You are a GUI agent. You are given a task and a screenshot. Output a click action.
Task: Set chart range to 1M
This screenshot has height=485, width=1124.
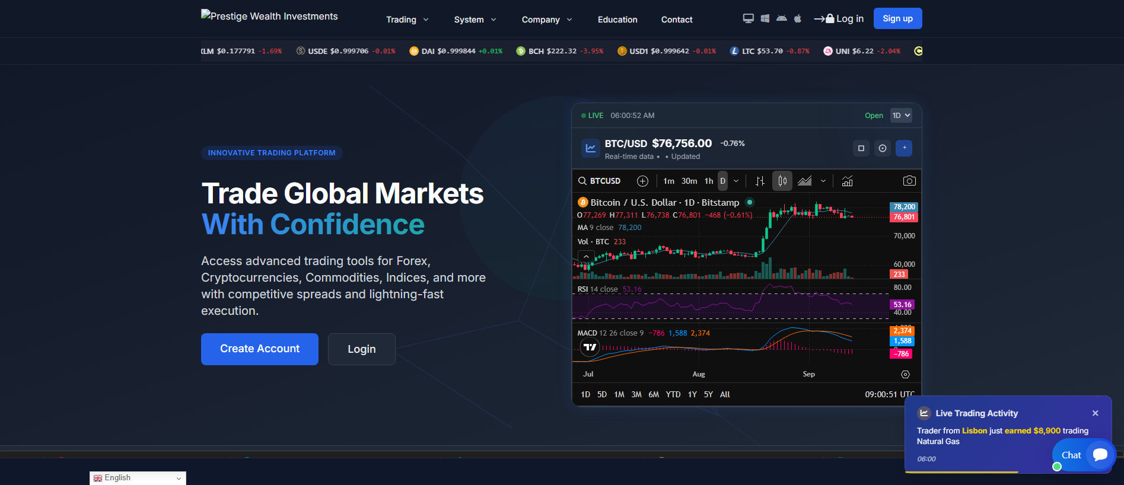[x=619, y=394]
